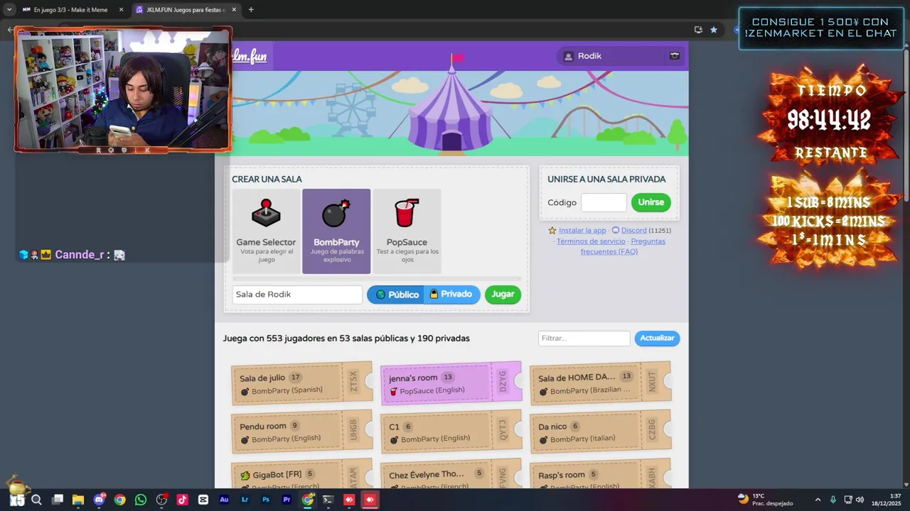Open CapCut from the taskbar
910x511 pixels.
click(203, 500)
